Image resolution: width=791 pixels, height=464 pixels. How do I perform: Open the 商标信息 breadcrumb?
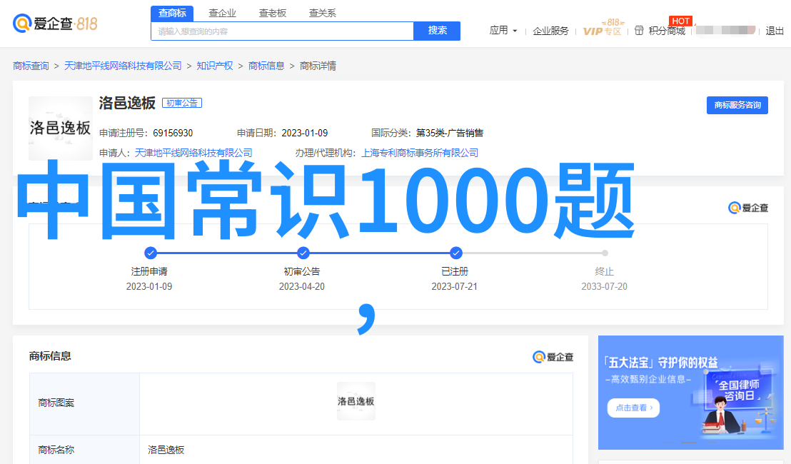[x=266, y=66]
